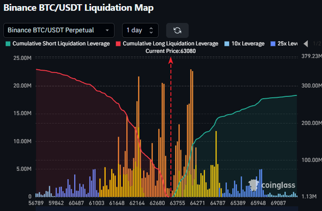Click the 100.00M right axis label

[312, 160]
